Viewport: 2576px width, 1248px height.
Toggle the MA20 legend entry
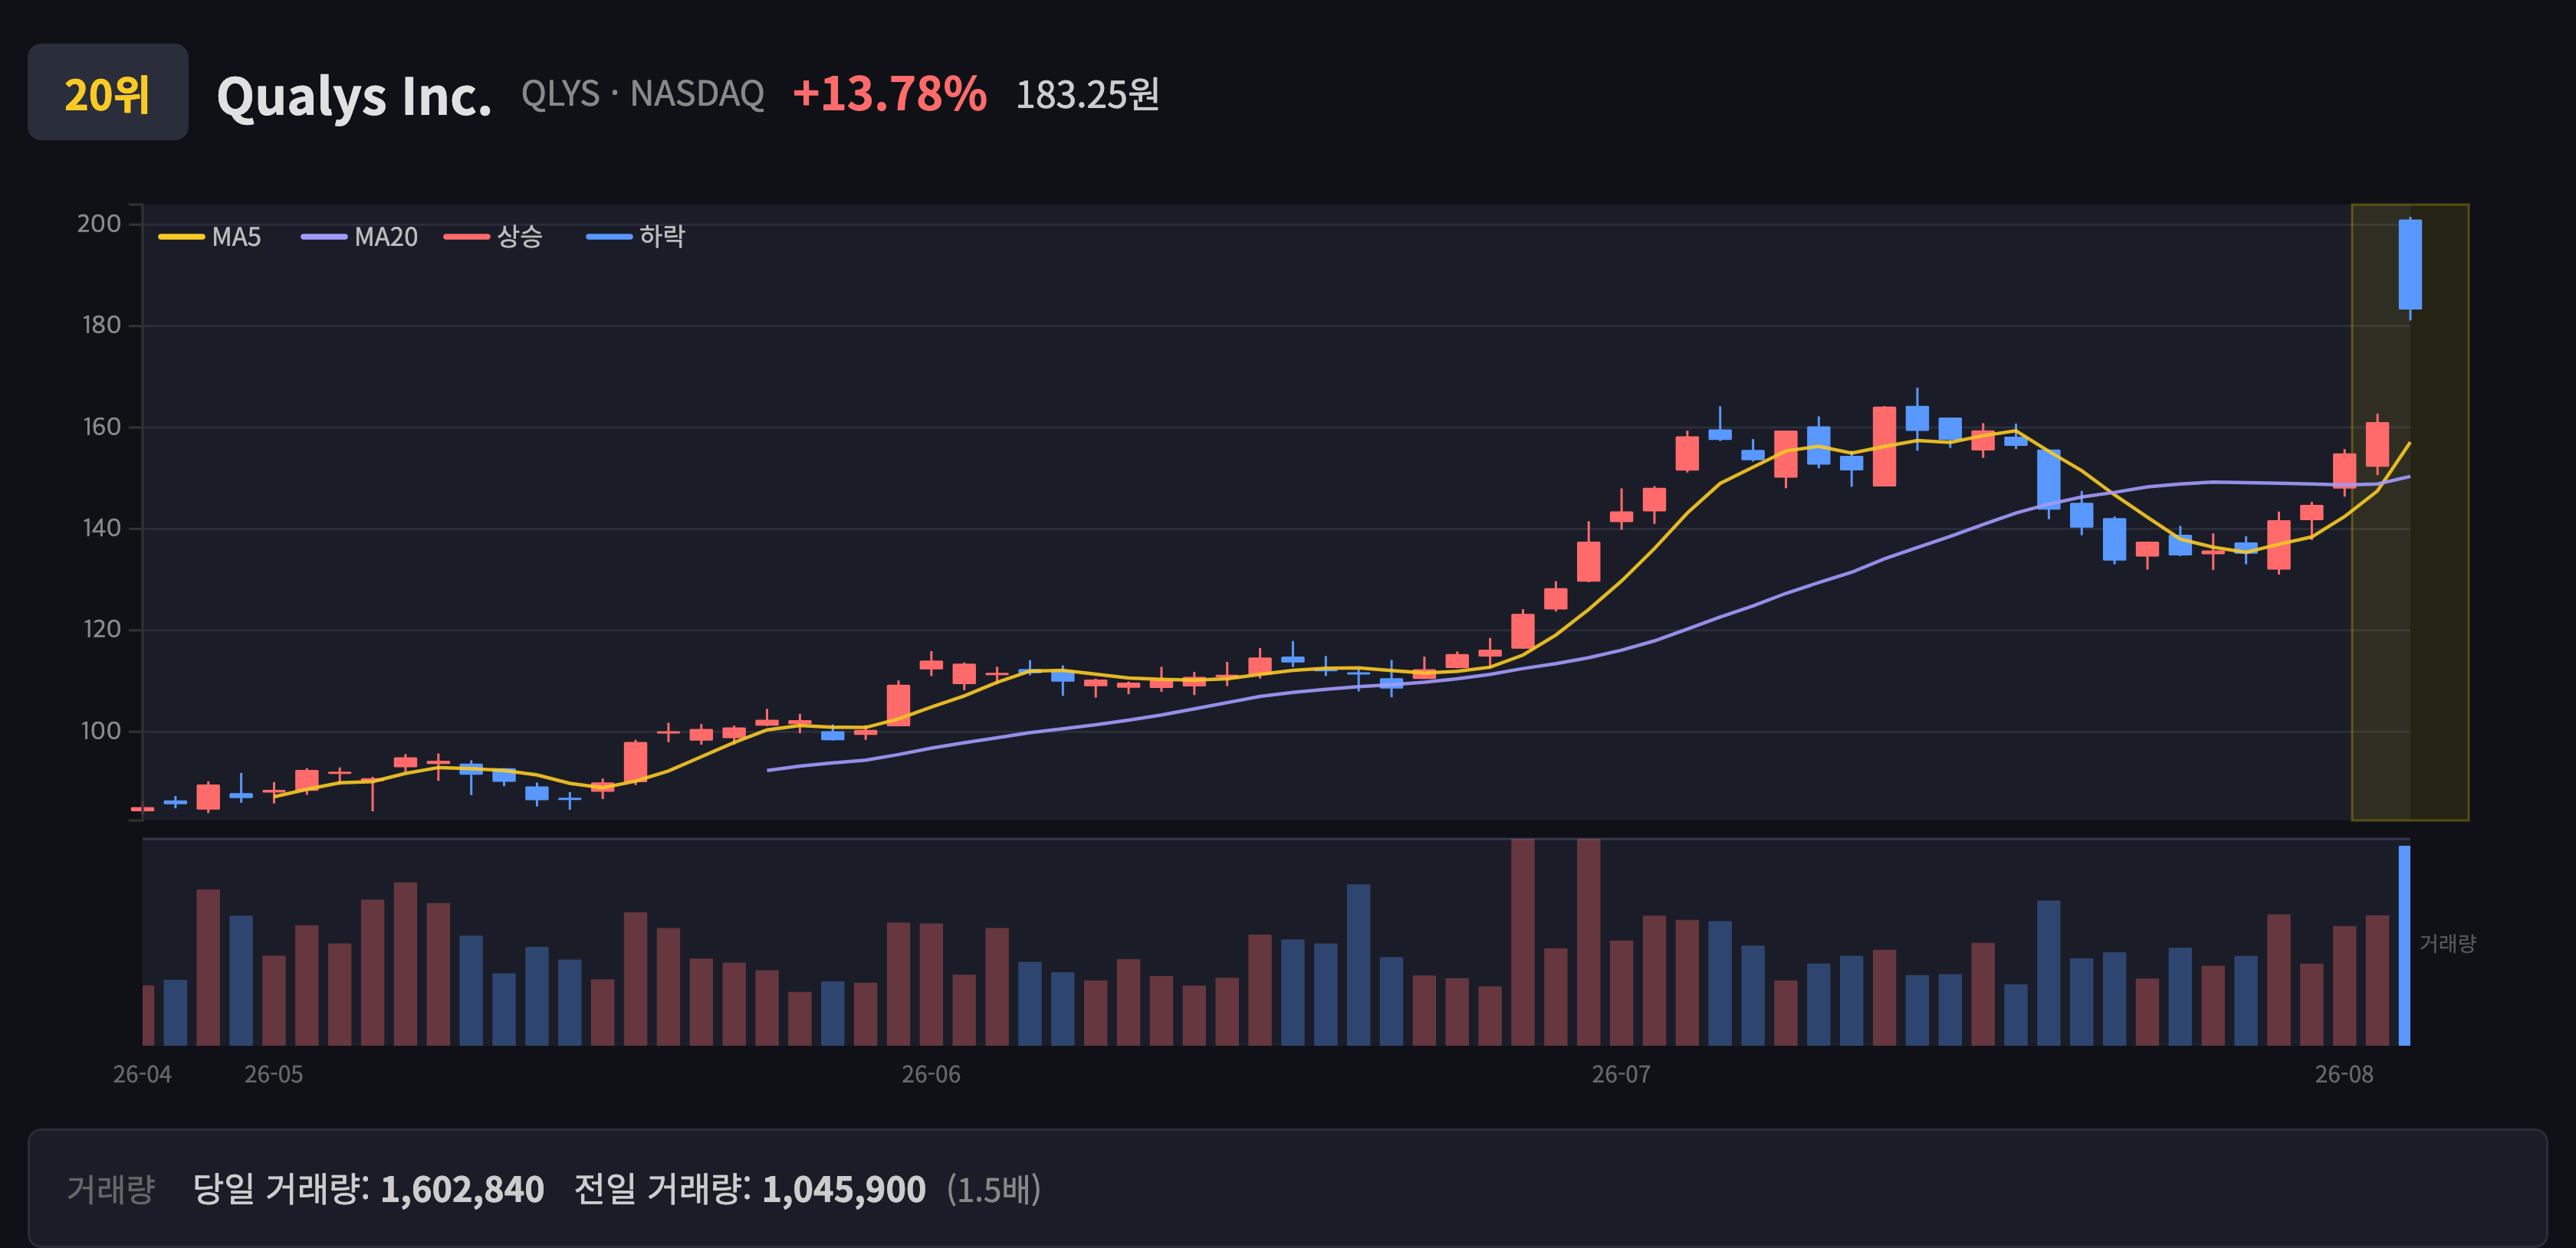[x=360, y=237]
